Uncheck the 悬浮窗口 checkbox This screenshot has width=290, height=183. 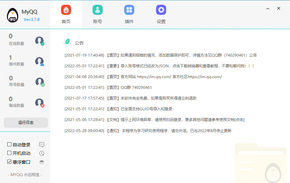click(x=9, y=162)
